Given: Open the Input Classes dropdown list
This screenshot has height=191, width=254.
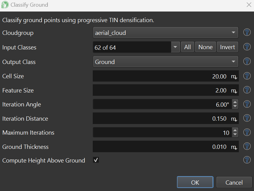Looking at the screenshot, I should (175, 47).
